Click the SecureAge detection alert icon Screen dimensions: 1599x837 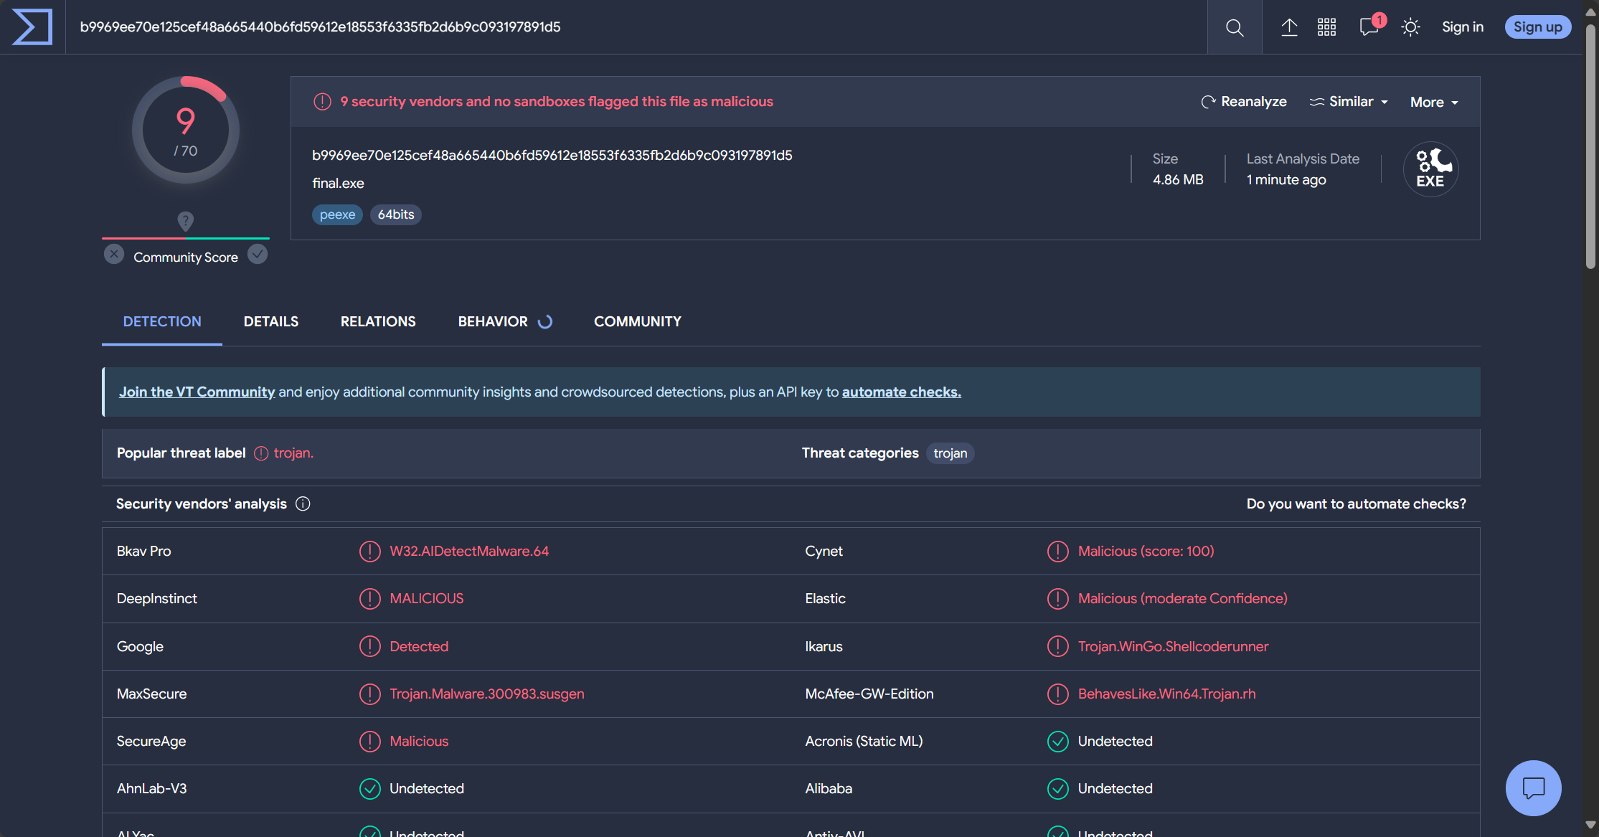(369, 742)
